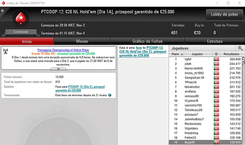Collapse the announcement panel with chevron handle
Viewport: 245px width, 145px height.
coord(58,69)
